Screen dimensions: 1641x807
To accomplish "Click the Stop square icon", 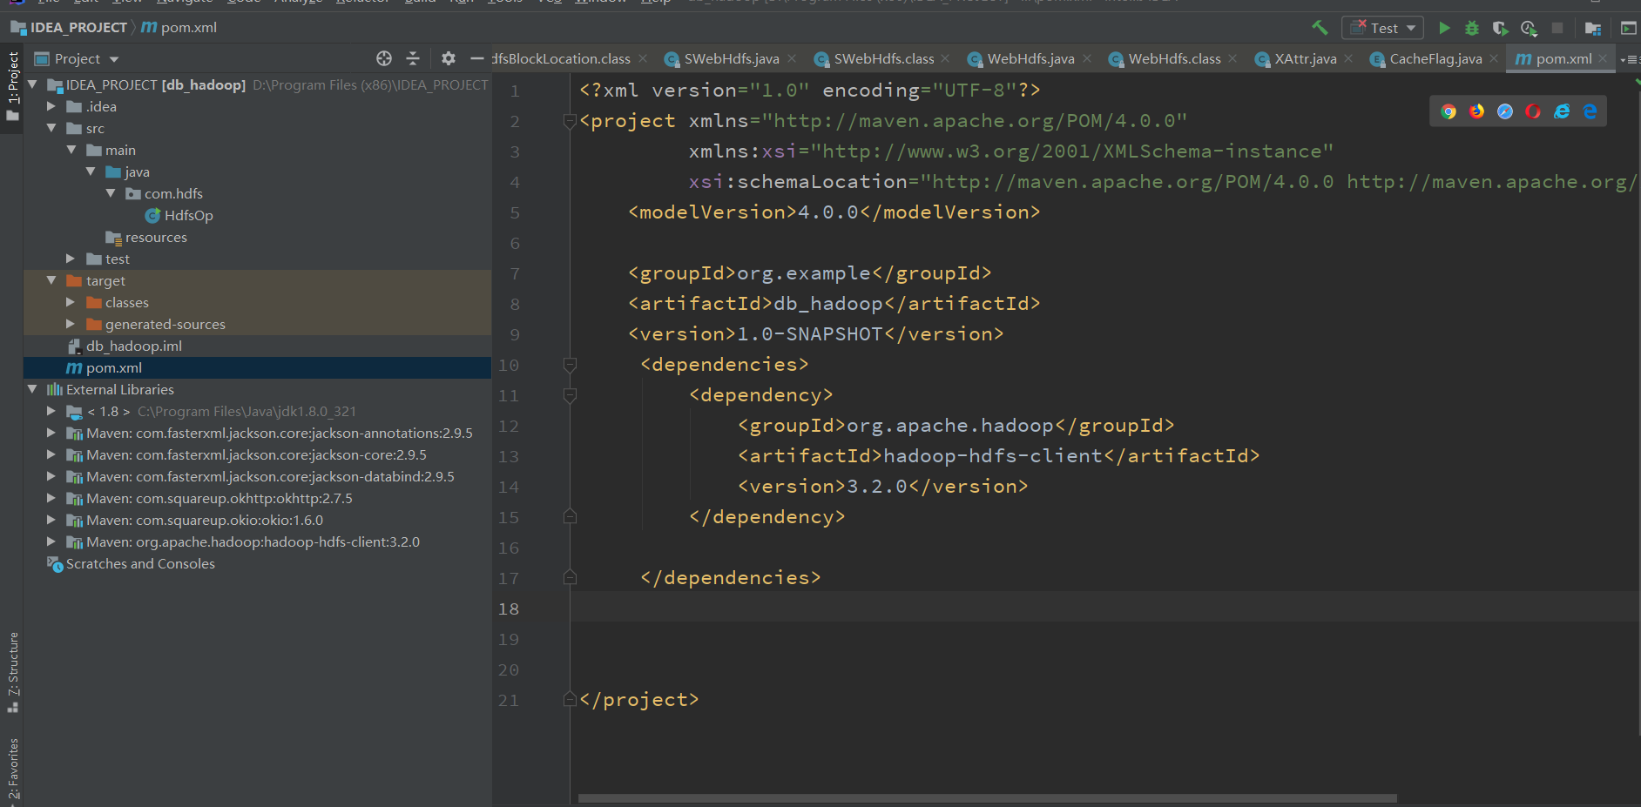I will pos(1557,28).
